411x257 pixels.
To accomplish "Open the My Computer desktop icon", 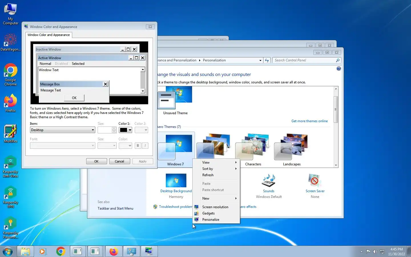I will click(x=11, y=14).
